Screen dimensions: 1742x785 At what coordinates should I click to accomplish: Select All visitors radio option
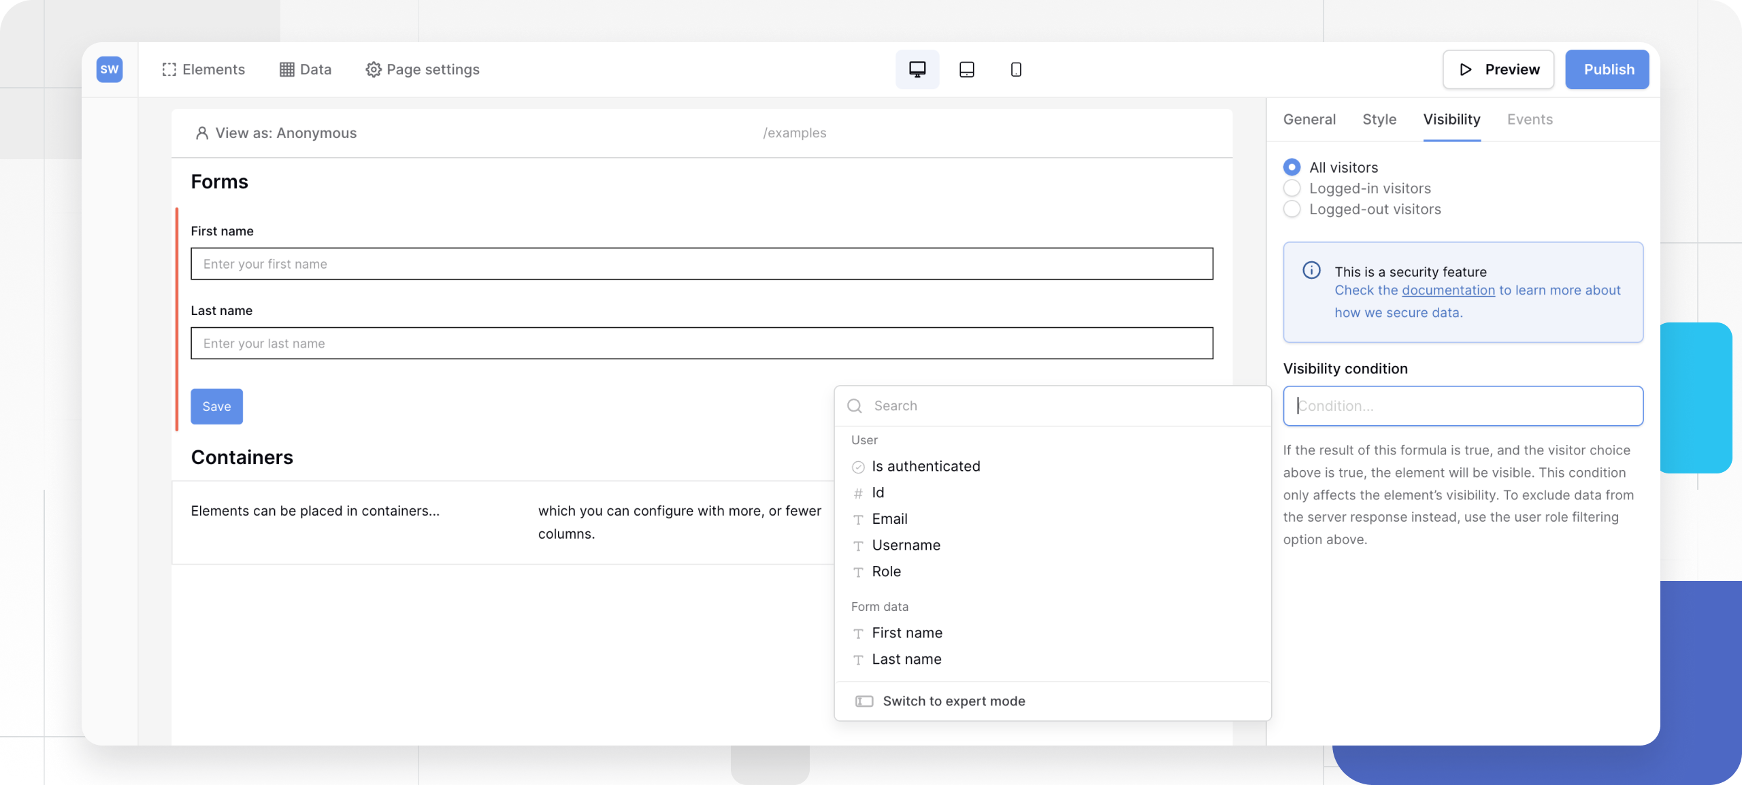[1292, 167]
